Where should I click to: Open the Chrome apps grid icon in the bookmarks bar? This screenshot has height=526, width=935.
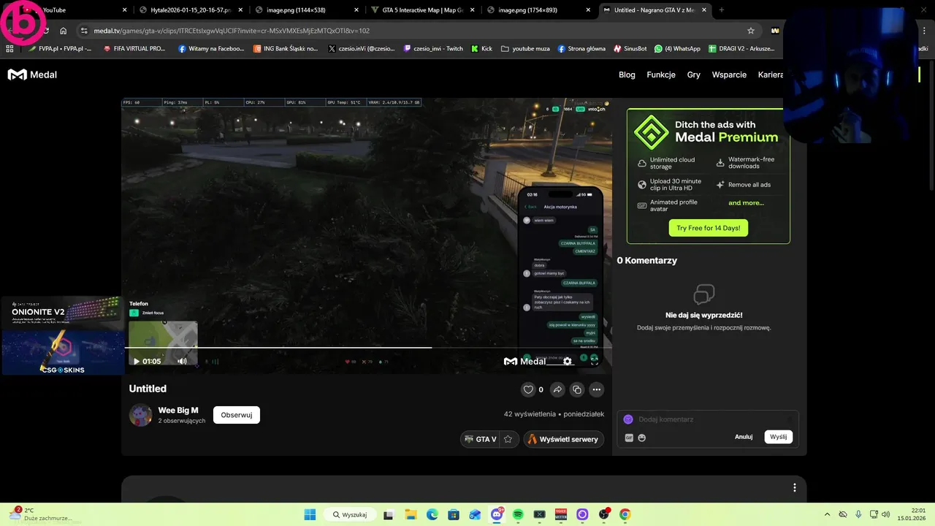pyautogui.click(x=9, y=48)
